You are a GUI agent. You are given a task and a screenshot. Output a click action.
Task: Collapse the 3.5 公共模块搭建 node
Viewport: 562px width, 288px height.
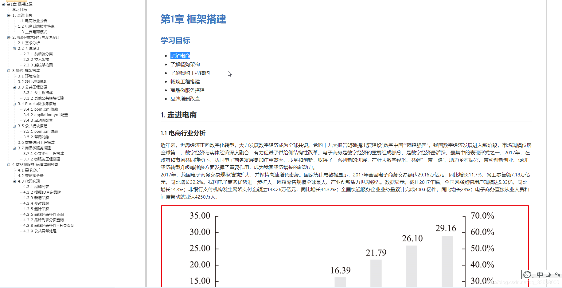click(14, 126)
